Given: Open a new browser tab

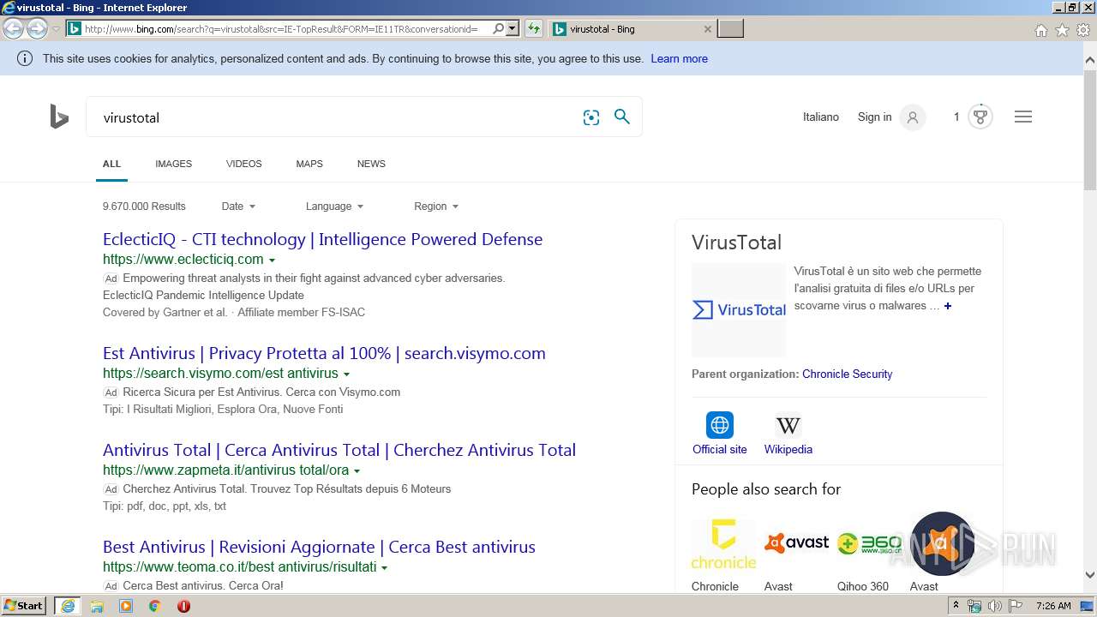Looking at the screenshot, I should click(x=730, y=28).
